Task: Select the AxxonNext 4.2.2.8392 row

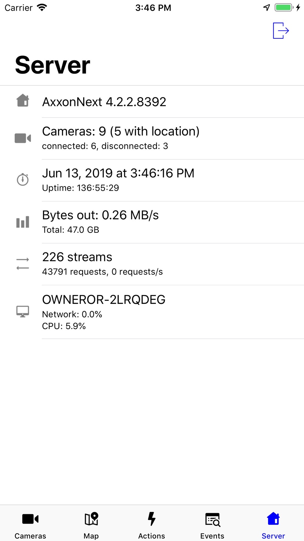Action: tap(104, 102)
